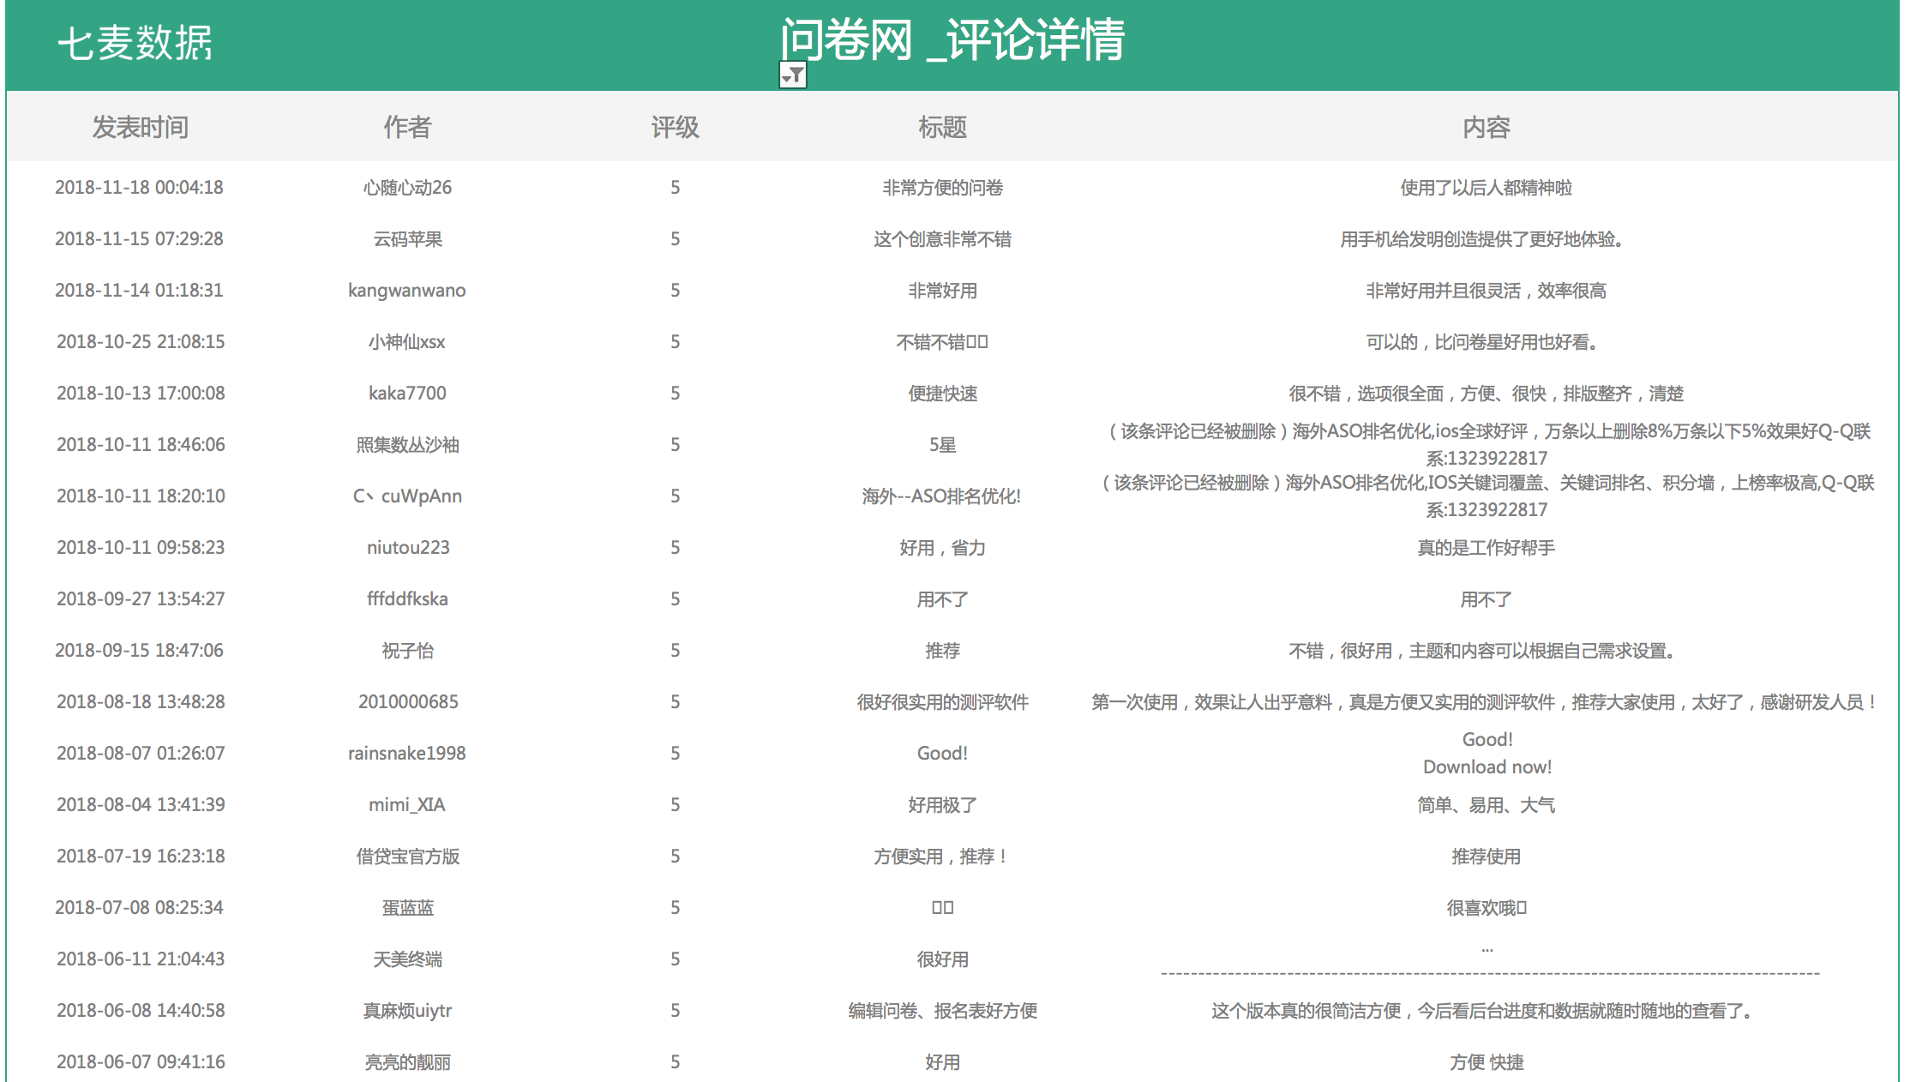This screenshot has width=1910, height=1082.
Task: Click content 方便 快捷
Action: tap(1487, 1062)
